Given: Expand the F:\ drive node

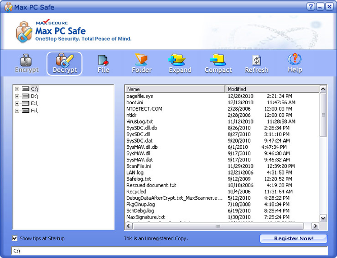Looking at the screenshot, I should point(17,111).
